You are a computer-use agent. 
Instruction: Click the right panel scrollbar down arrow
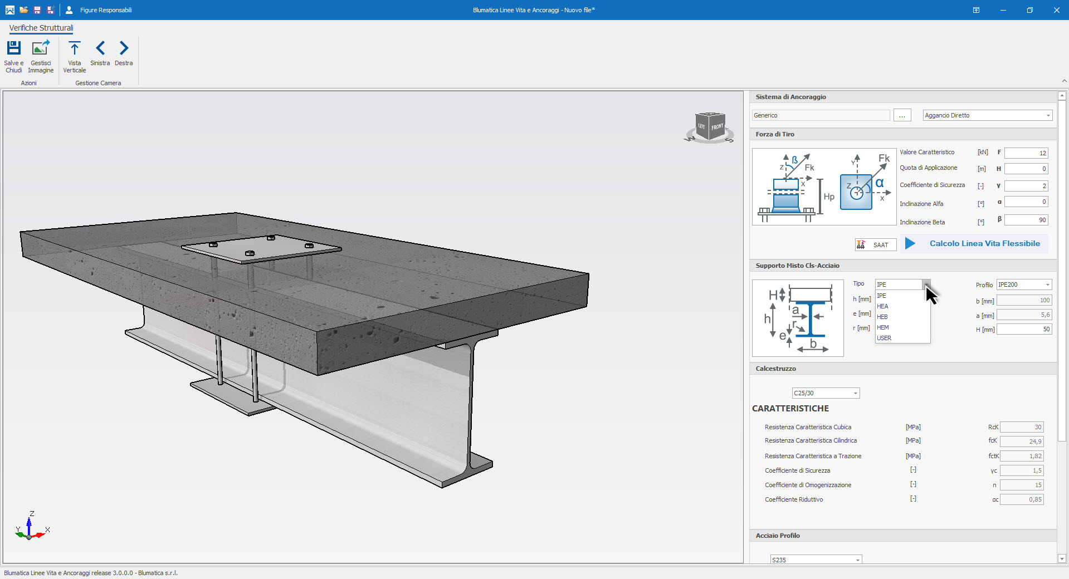click(1062, 558)
